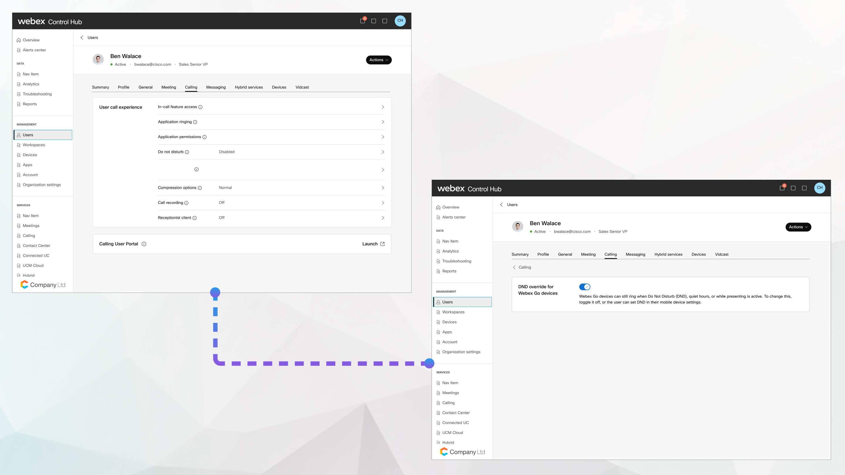The image size is (845, 475).
Task: Click back arrow next to Users in left window
Action: [82, 38]
